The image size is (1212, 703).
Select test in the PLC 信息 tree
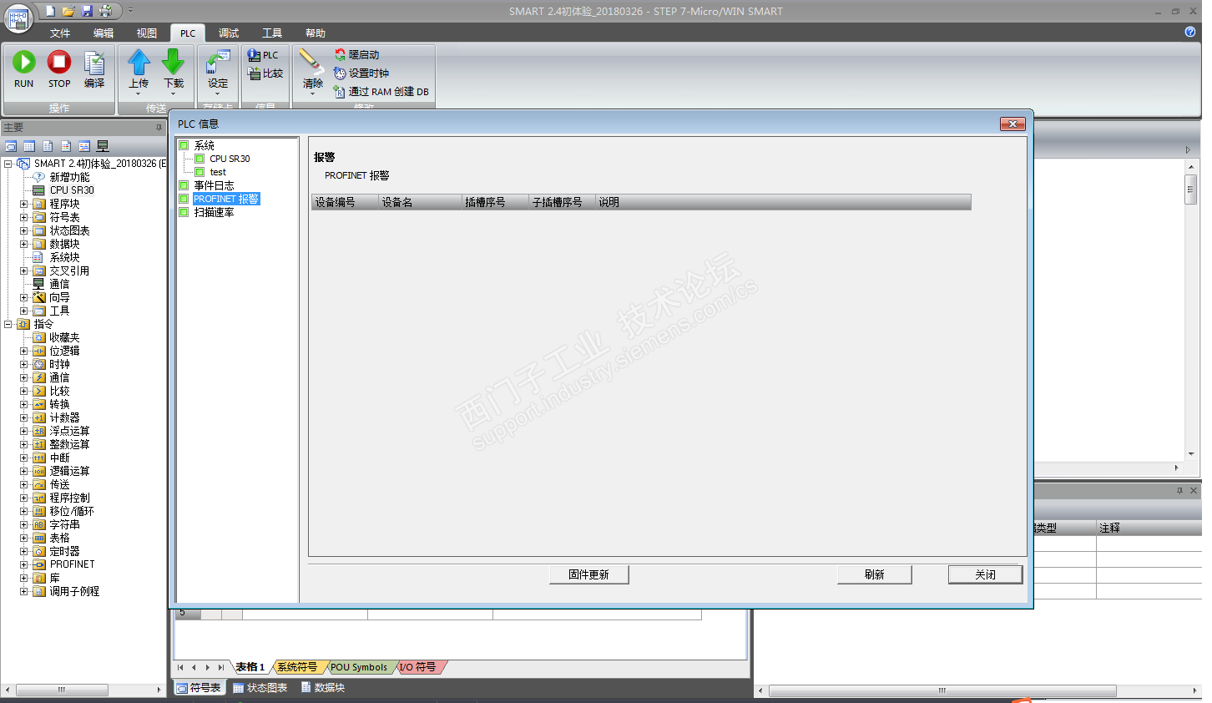click(x=218, y=172)
